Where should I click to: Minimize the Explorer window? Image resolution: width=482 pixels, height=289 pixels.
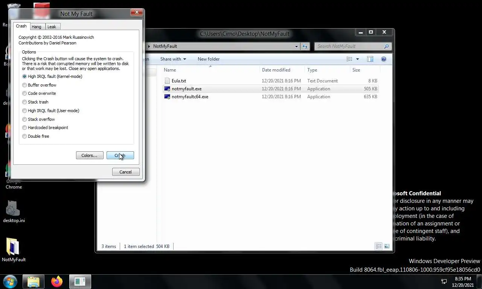coord(361,32)
